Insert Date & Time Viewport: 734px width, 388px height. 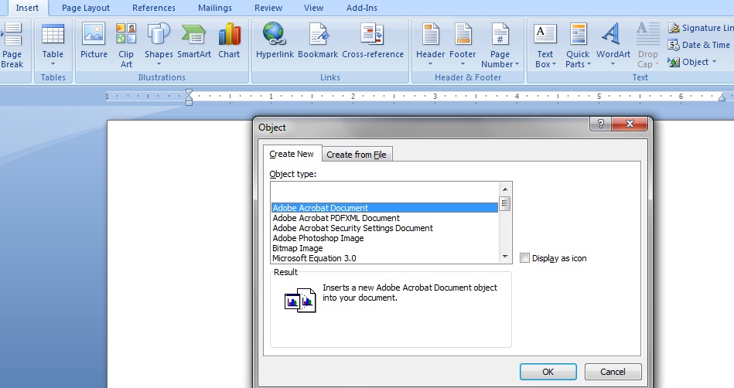(699, 45)
